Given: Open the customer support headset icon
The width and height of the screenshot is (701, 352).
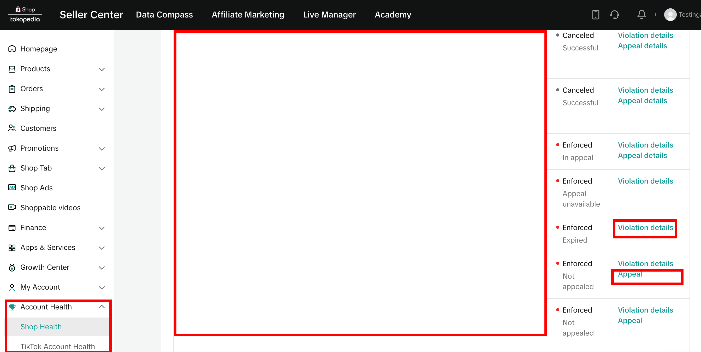Looking at the screenshot, I should point(614,14).
